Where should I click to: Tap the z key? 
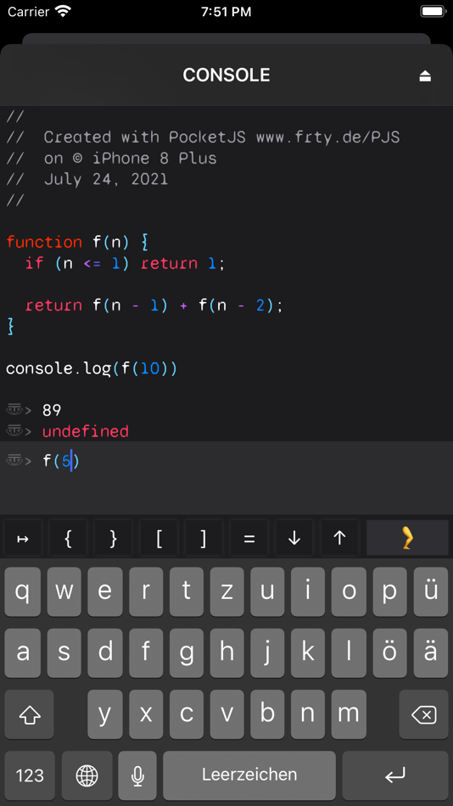pyautogui.click(x=226, y=592)
